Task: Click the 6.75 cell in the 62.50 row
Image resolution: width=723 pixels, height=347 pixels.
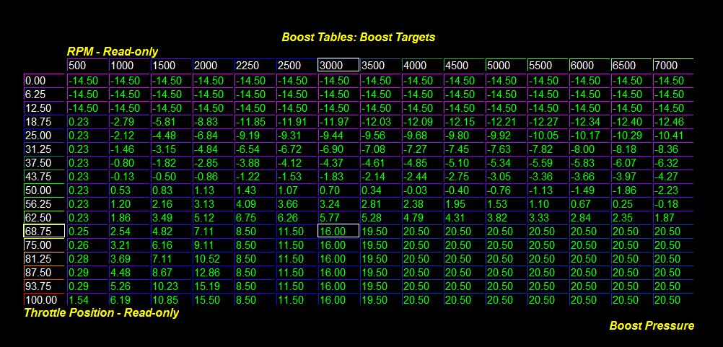Action: (x=254, y=218)
